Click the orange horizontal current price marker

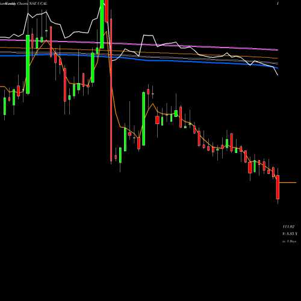288,182
